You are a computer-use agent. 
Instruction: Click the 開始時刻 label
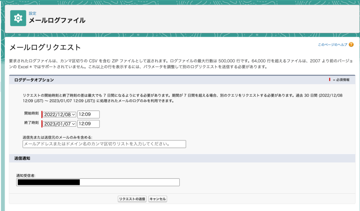[32, 114]
